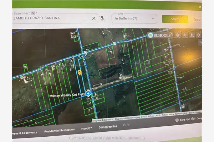Screen dimensions: 214x142
Task: Open the Demographics tab
Action: 108,127
